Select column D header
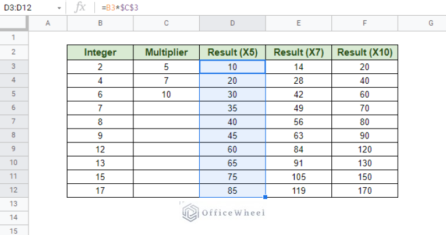The width and height of the screenshot is (446, 235). point(232,23)
